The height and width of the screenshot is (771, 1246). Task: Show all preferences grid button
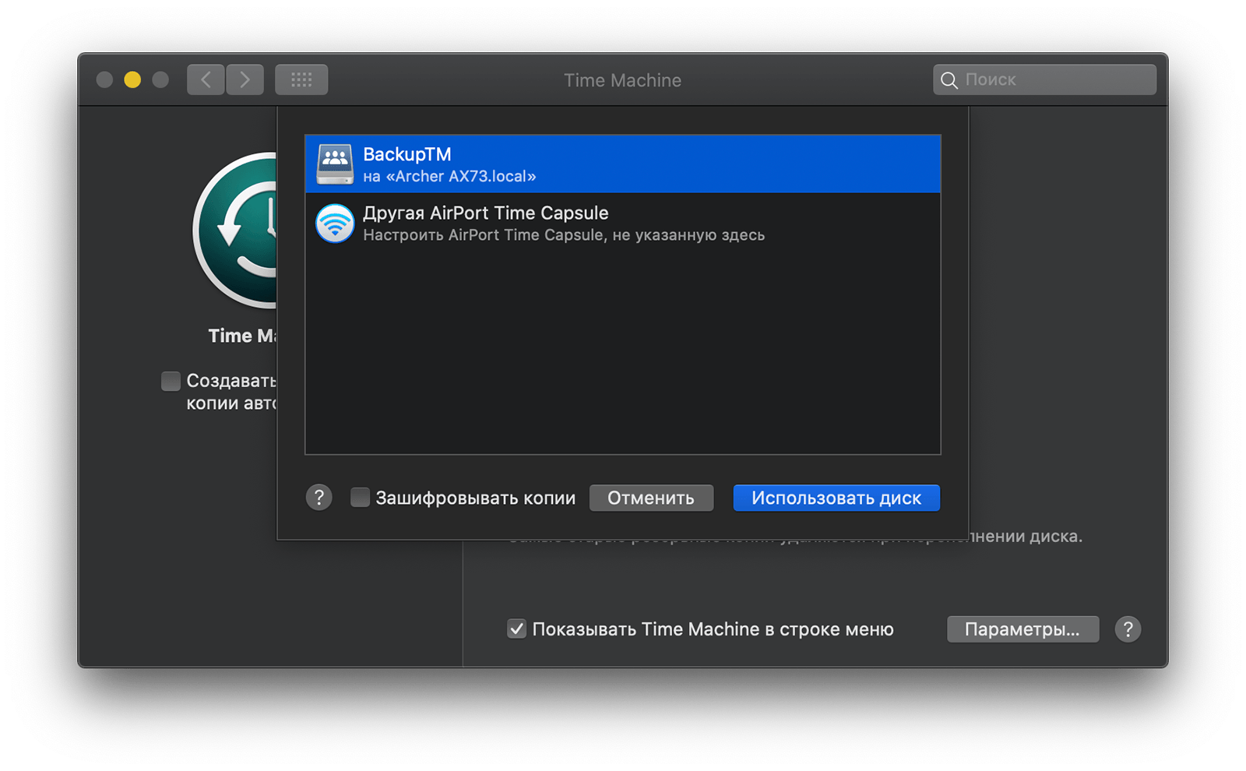(301, 79)
